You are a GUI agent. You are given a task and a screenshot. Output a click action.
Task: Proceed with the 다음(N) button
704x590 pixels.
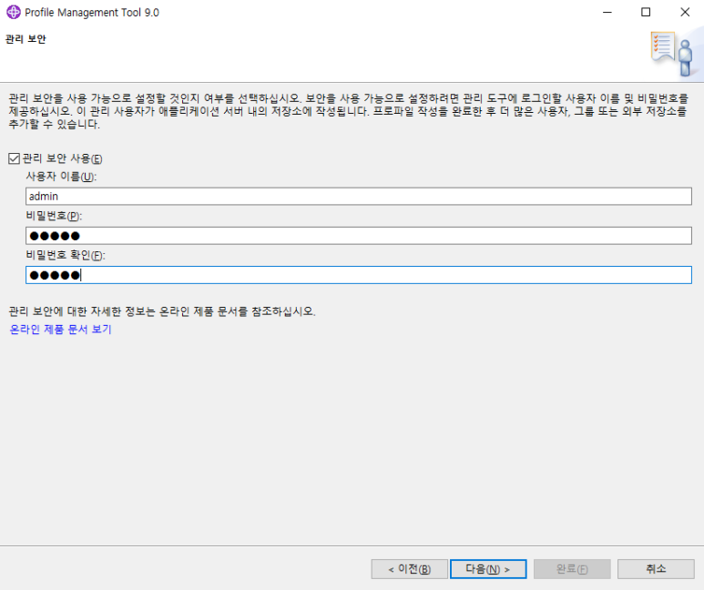488,569
